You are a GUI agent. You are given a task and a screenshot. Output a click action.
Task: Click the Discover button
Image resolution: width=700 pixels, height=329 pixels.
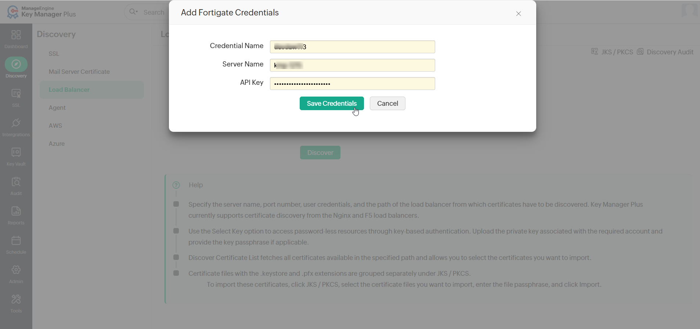pos(320,153)
